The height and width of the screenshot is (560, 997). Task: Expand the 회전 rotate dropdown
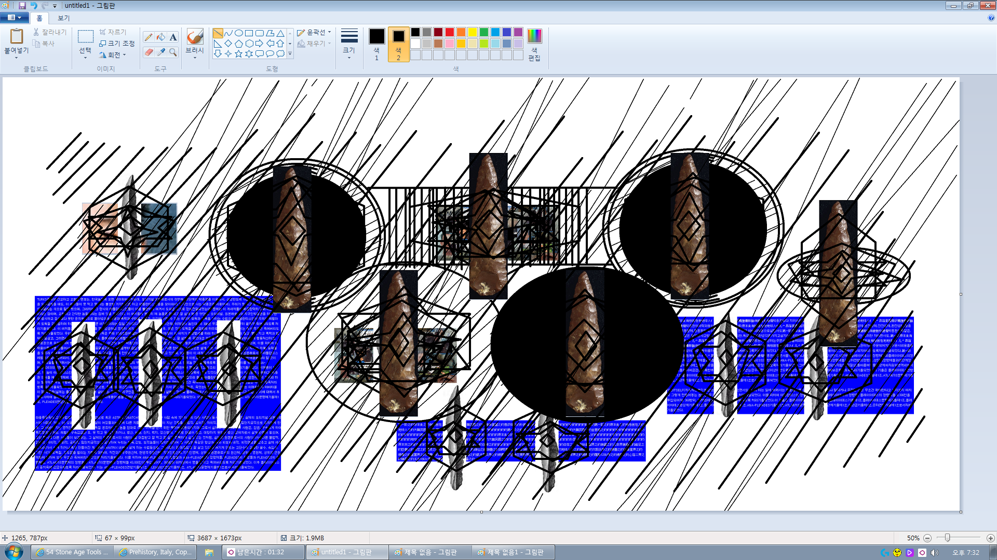(113, 54)
